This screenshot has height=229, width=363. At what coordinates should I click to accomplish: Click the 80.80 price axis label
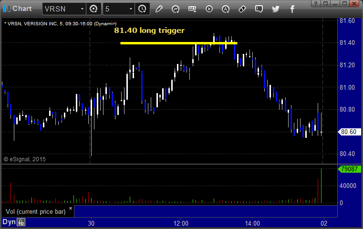click(347, 109)
